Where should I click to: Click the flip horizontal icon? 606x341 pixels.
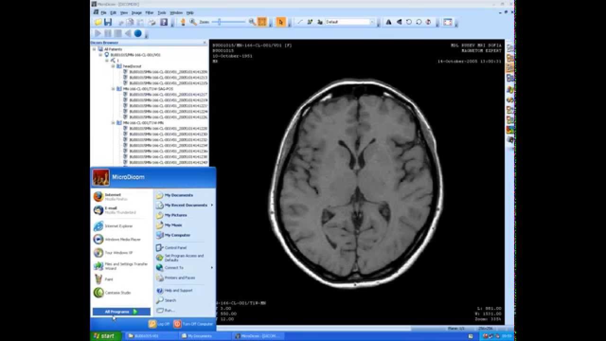[x=389, y=22]
